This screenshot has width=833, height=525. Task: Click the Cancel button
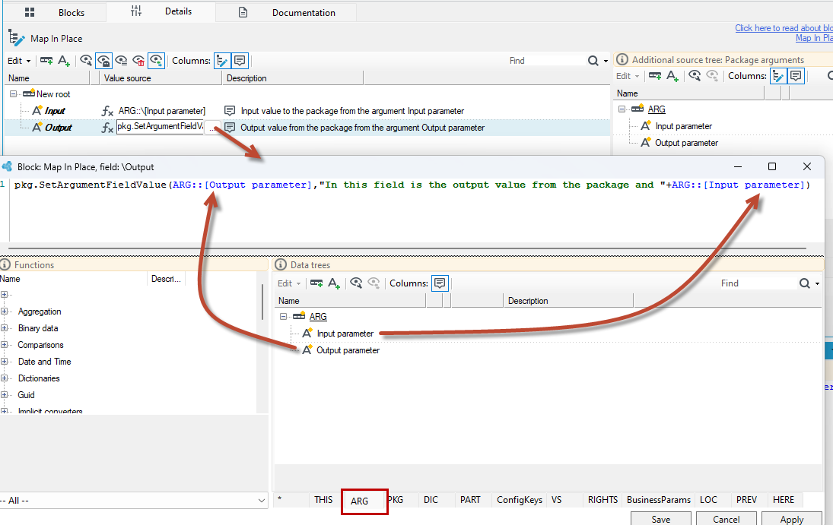(x=726, y=519)
